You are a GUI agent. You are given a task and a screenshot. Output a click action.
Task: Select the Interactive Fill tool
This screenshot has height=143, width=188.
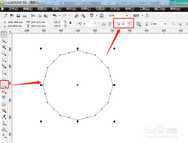pyautogui.click(x=4, y=136)
